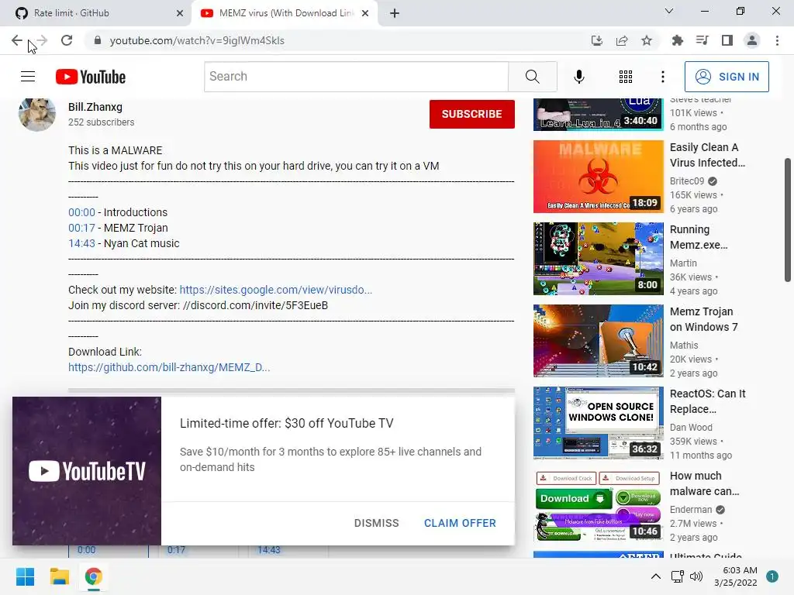Open Running Memz.exe video thumbnail

(x=598, y=259)
